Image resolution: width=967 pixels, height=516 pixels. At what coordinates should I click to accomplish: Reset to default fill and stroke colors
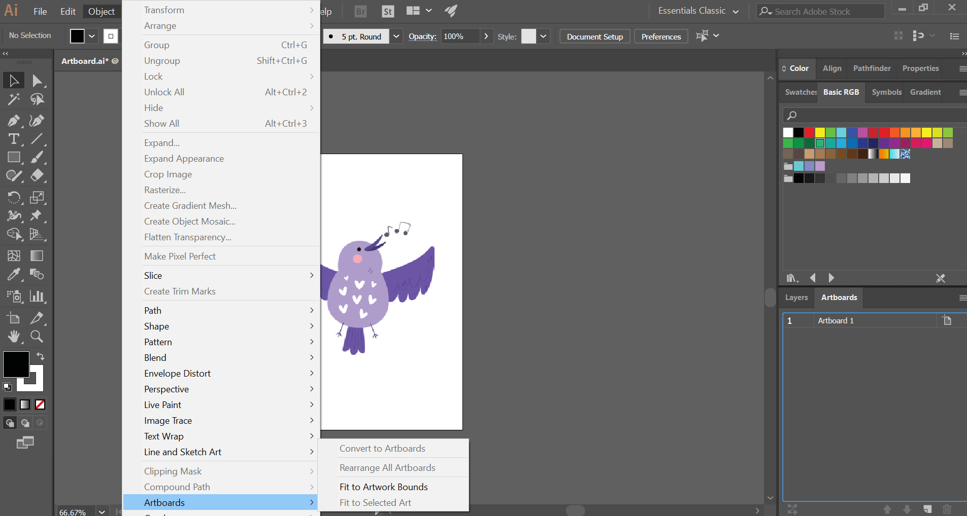[7, 387]
